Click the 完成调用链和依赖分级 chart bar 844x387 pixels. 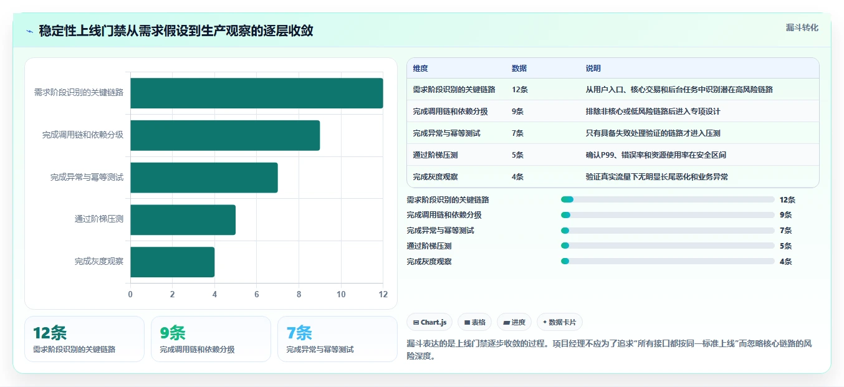coord(225,135)
